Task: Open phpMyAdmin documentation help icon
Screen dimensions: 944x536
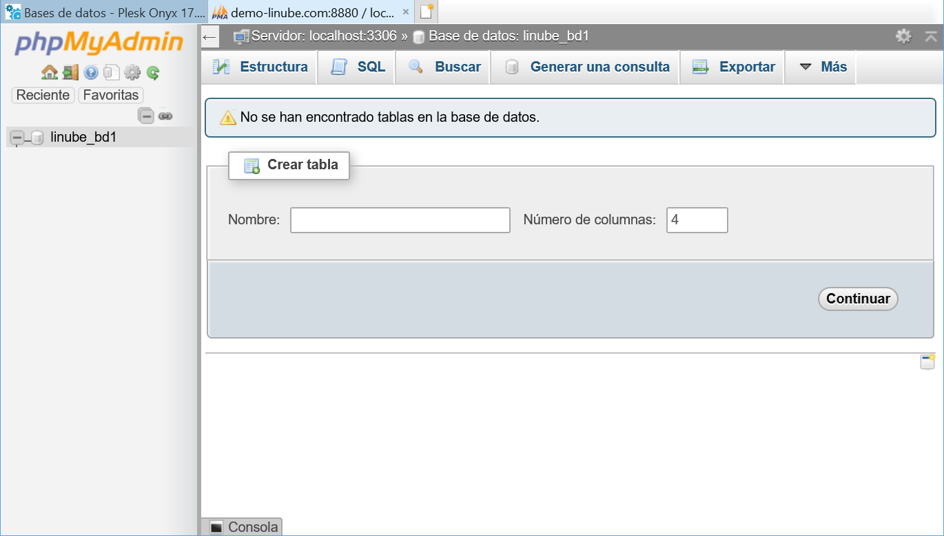Action: click(x=91, y=72)
